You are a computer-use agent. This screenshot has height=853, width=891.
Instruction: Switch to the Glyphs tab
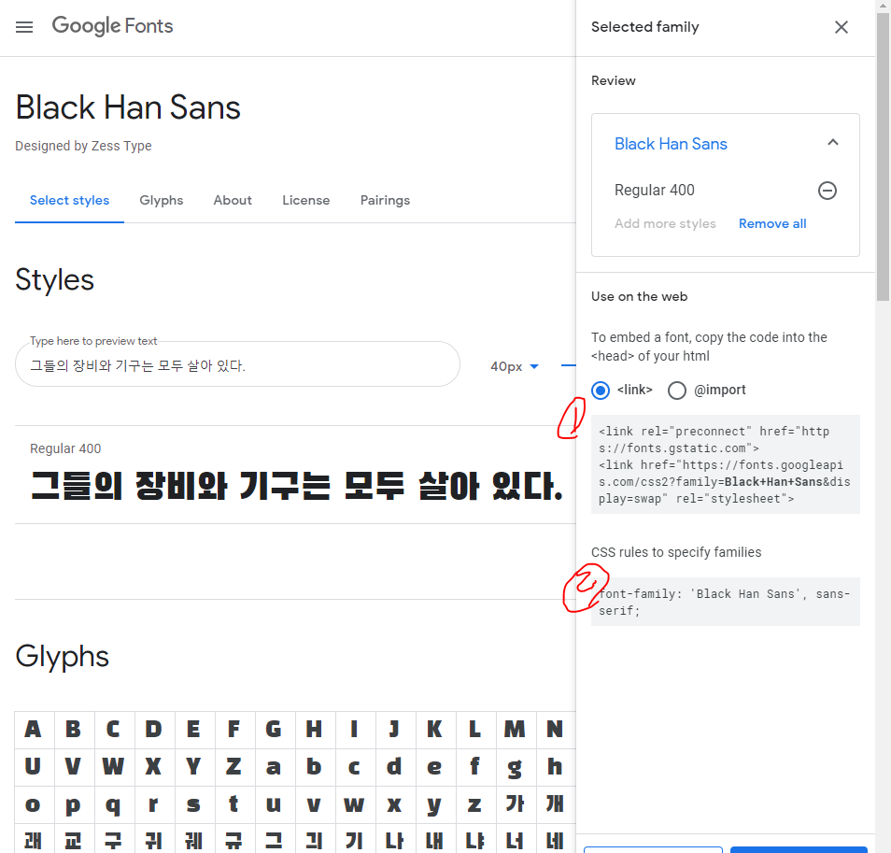(x=162, y=201)
